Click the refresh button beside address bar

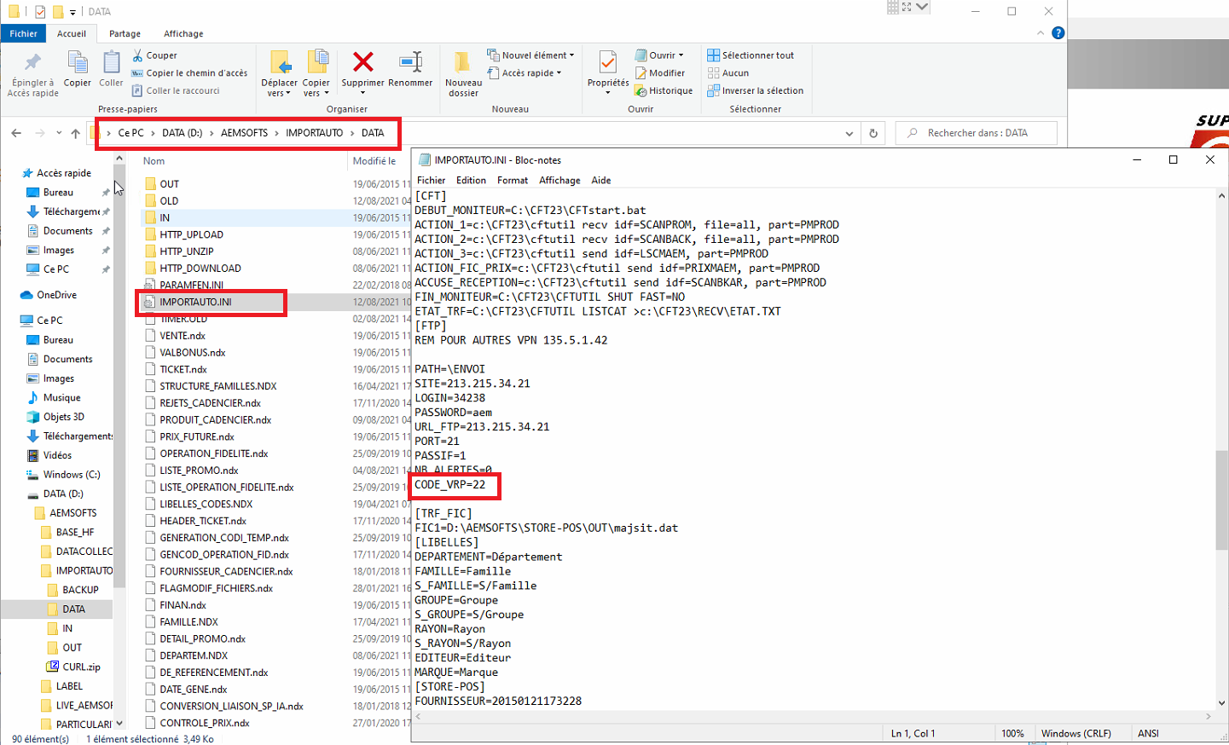(x=872, y=133)
